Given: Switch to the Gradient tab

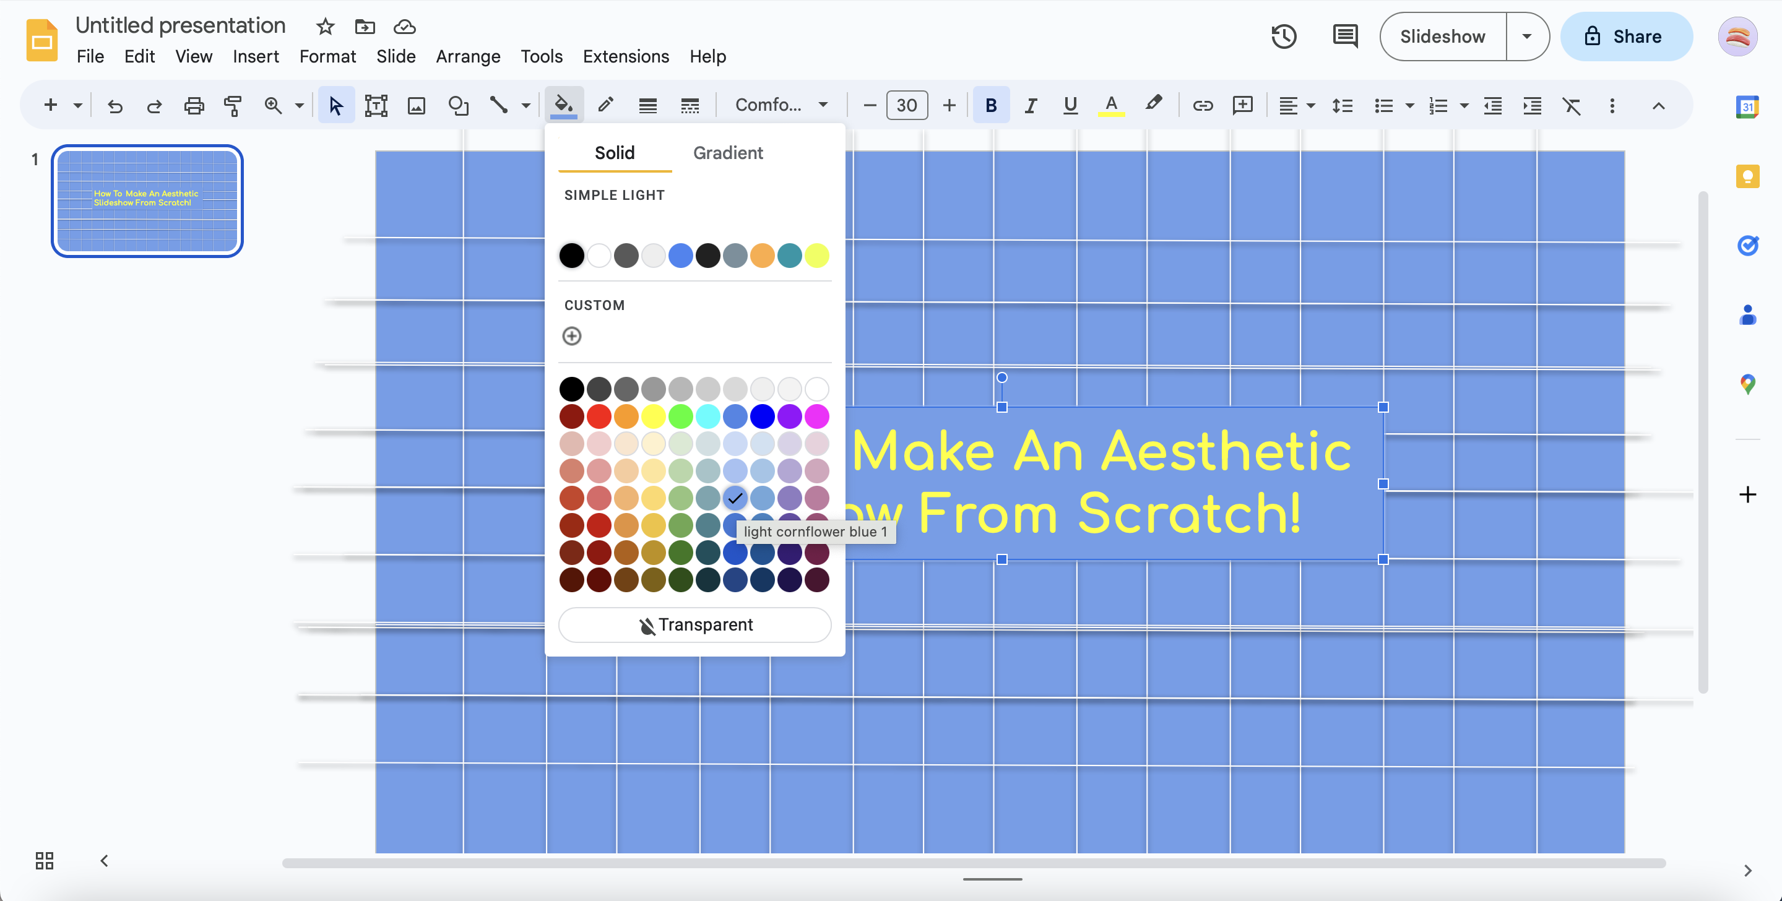Looking at the screenshot, I should tap(727, 153).
